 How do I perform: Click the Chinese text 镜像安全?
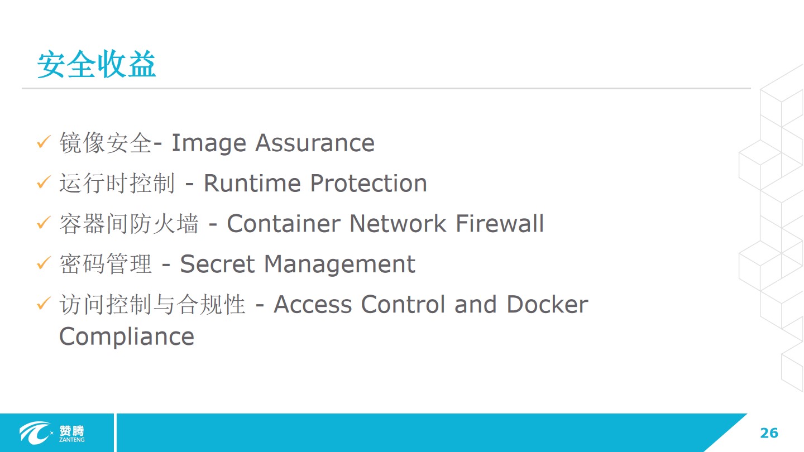point(106,143)
